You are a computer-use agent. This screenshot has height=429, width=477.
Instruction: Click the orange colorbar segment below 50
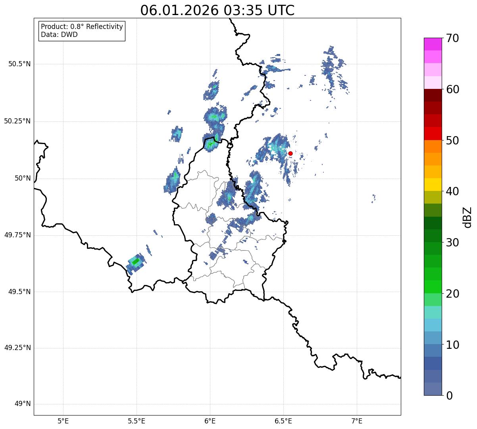coord(433,146)
